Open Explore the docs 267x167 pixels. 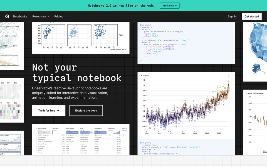tap(86, 110)
